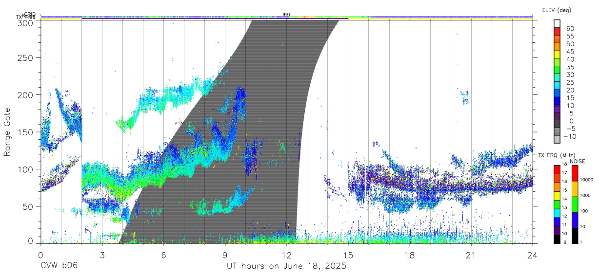
Task: Click the "21" hour tick on the x-axis
Action: 471,254
